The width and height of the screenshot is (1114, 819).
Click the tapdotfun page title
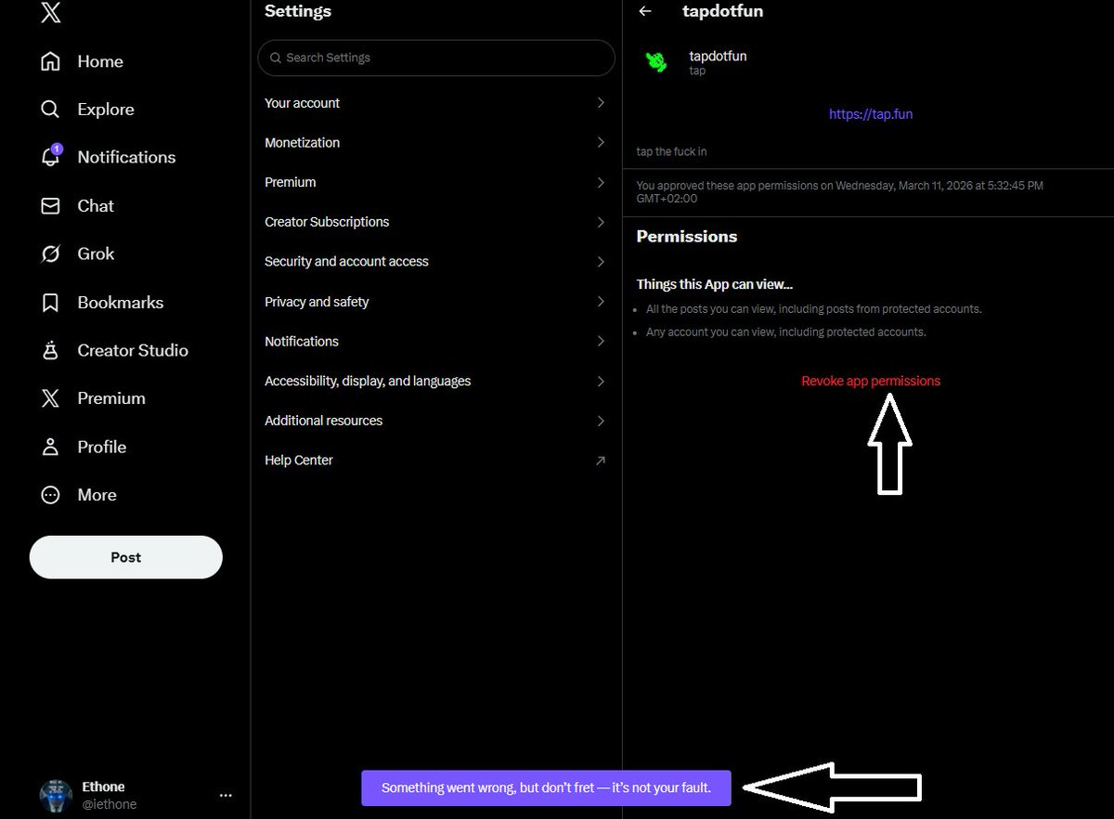(x=723, y=11)
